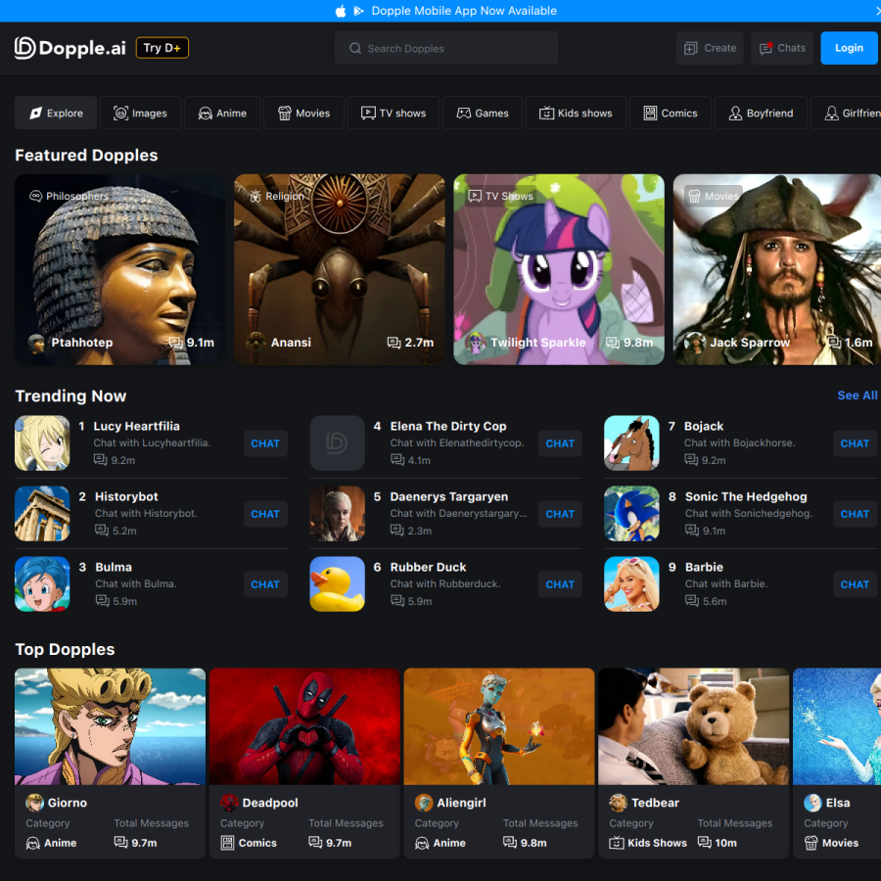
Task: Open the Twilight Sparkle featured card
Action: click(559, 269)
